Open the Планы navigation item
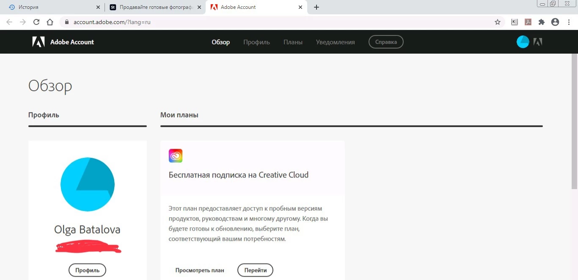578x280 pixels. coord(293,42)
